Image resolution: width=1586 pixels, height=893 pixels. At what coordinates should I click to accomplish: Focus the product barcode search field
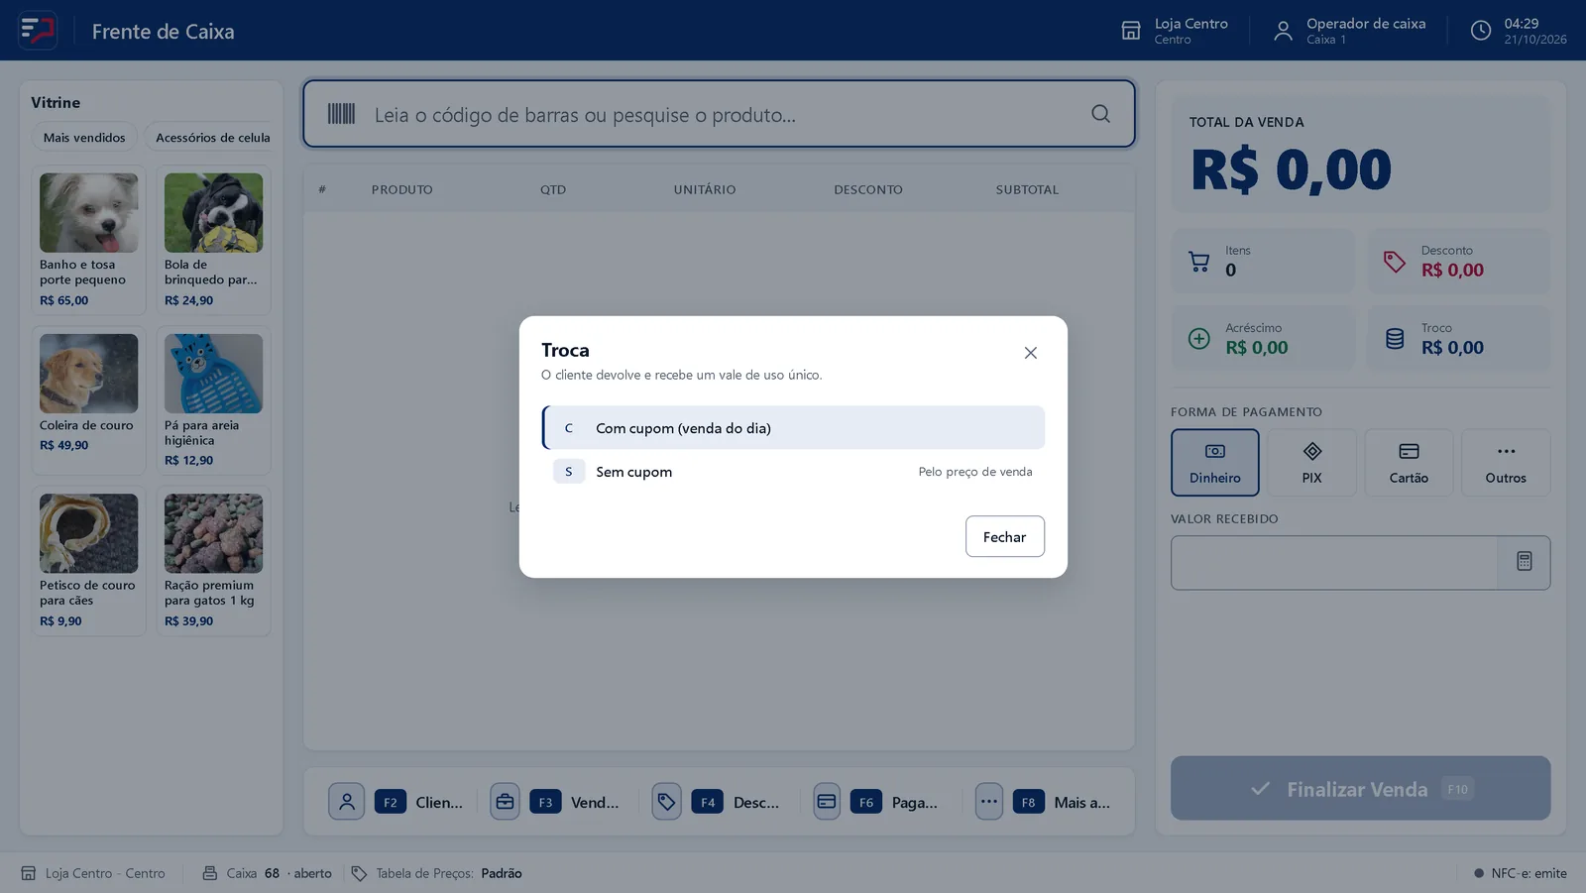pos(719,114)
